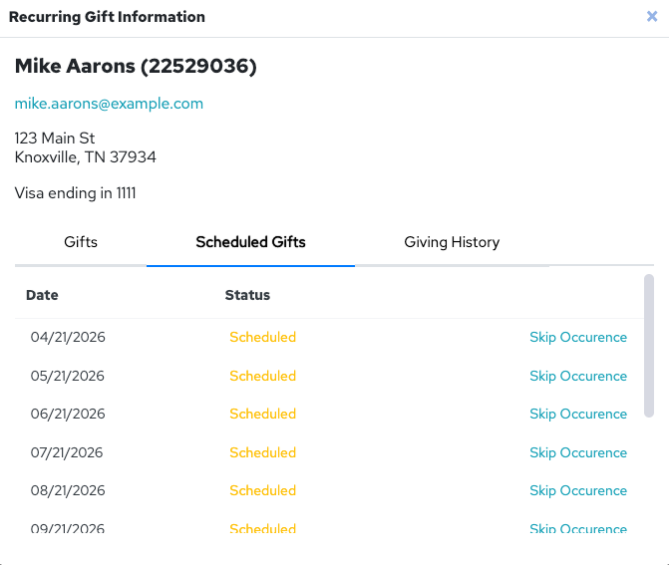Select the 05/21/2026 date cell
The width and height of the screenshot is (669, 565).
pos(68,376)
